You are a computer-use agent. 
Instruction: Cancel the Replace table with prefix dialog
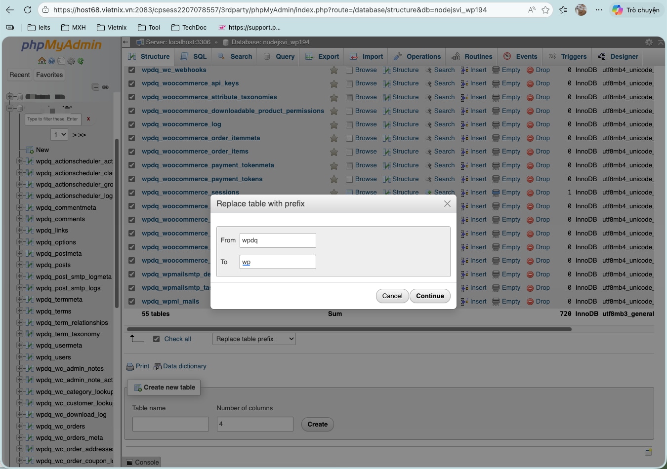[x=392, y=296]
